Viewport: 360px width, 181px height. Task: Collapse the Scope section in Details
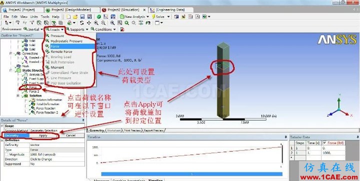(2, 126)
